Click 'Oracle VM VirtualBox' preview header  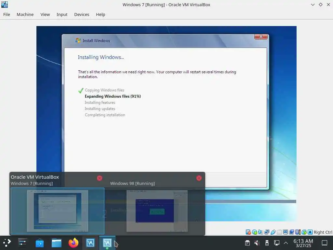35,177
